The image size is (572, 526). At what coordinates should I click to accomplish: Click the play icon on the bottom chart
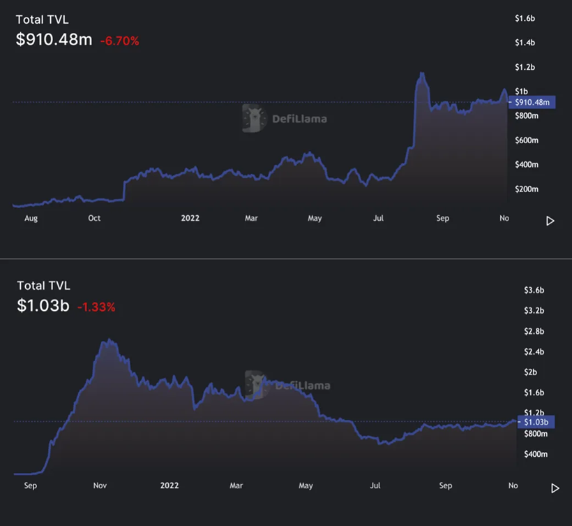coord(555,488)
